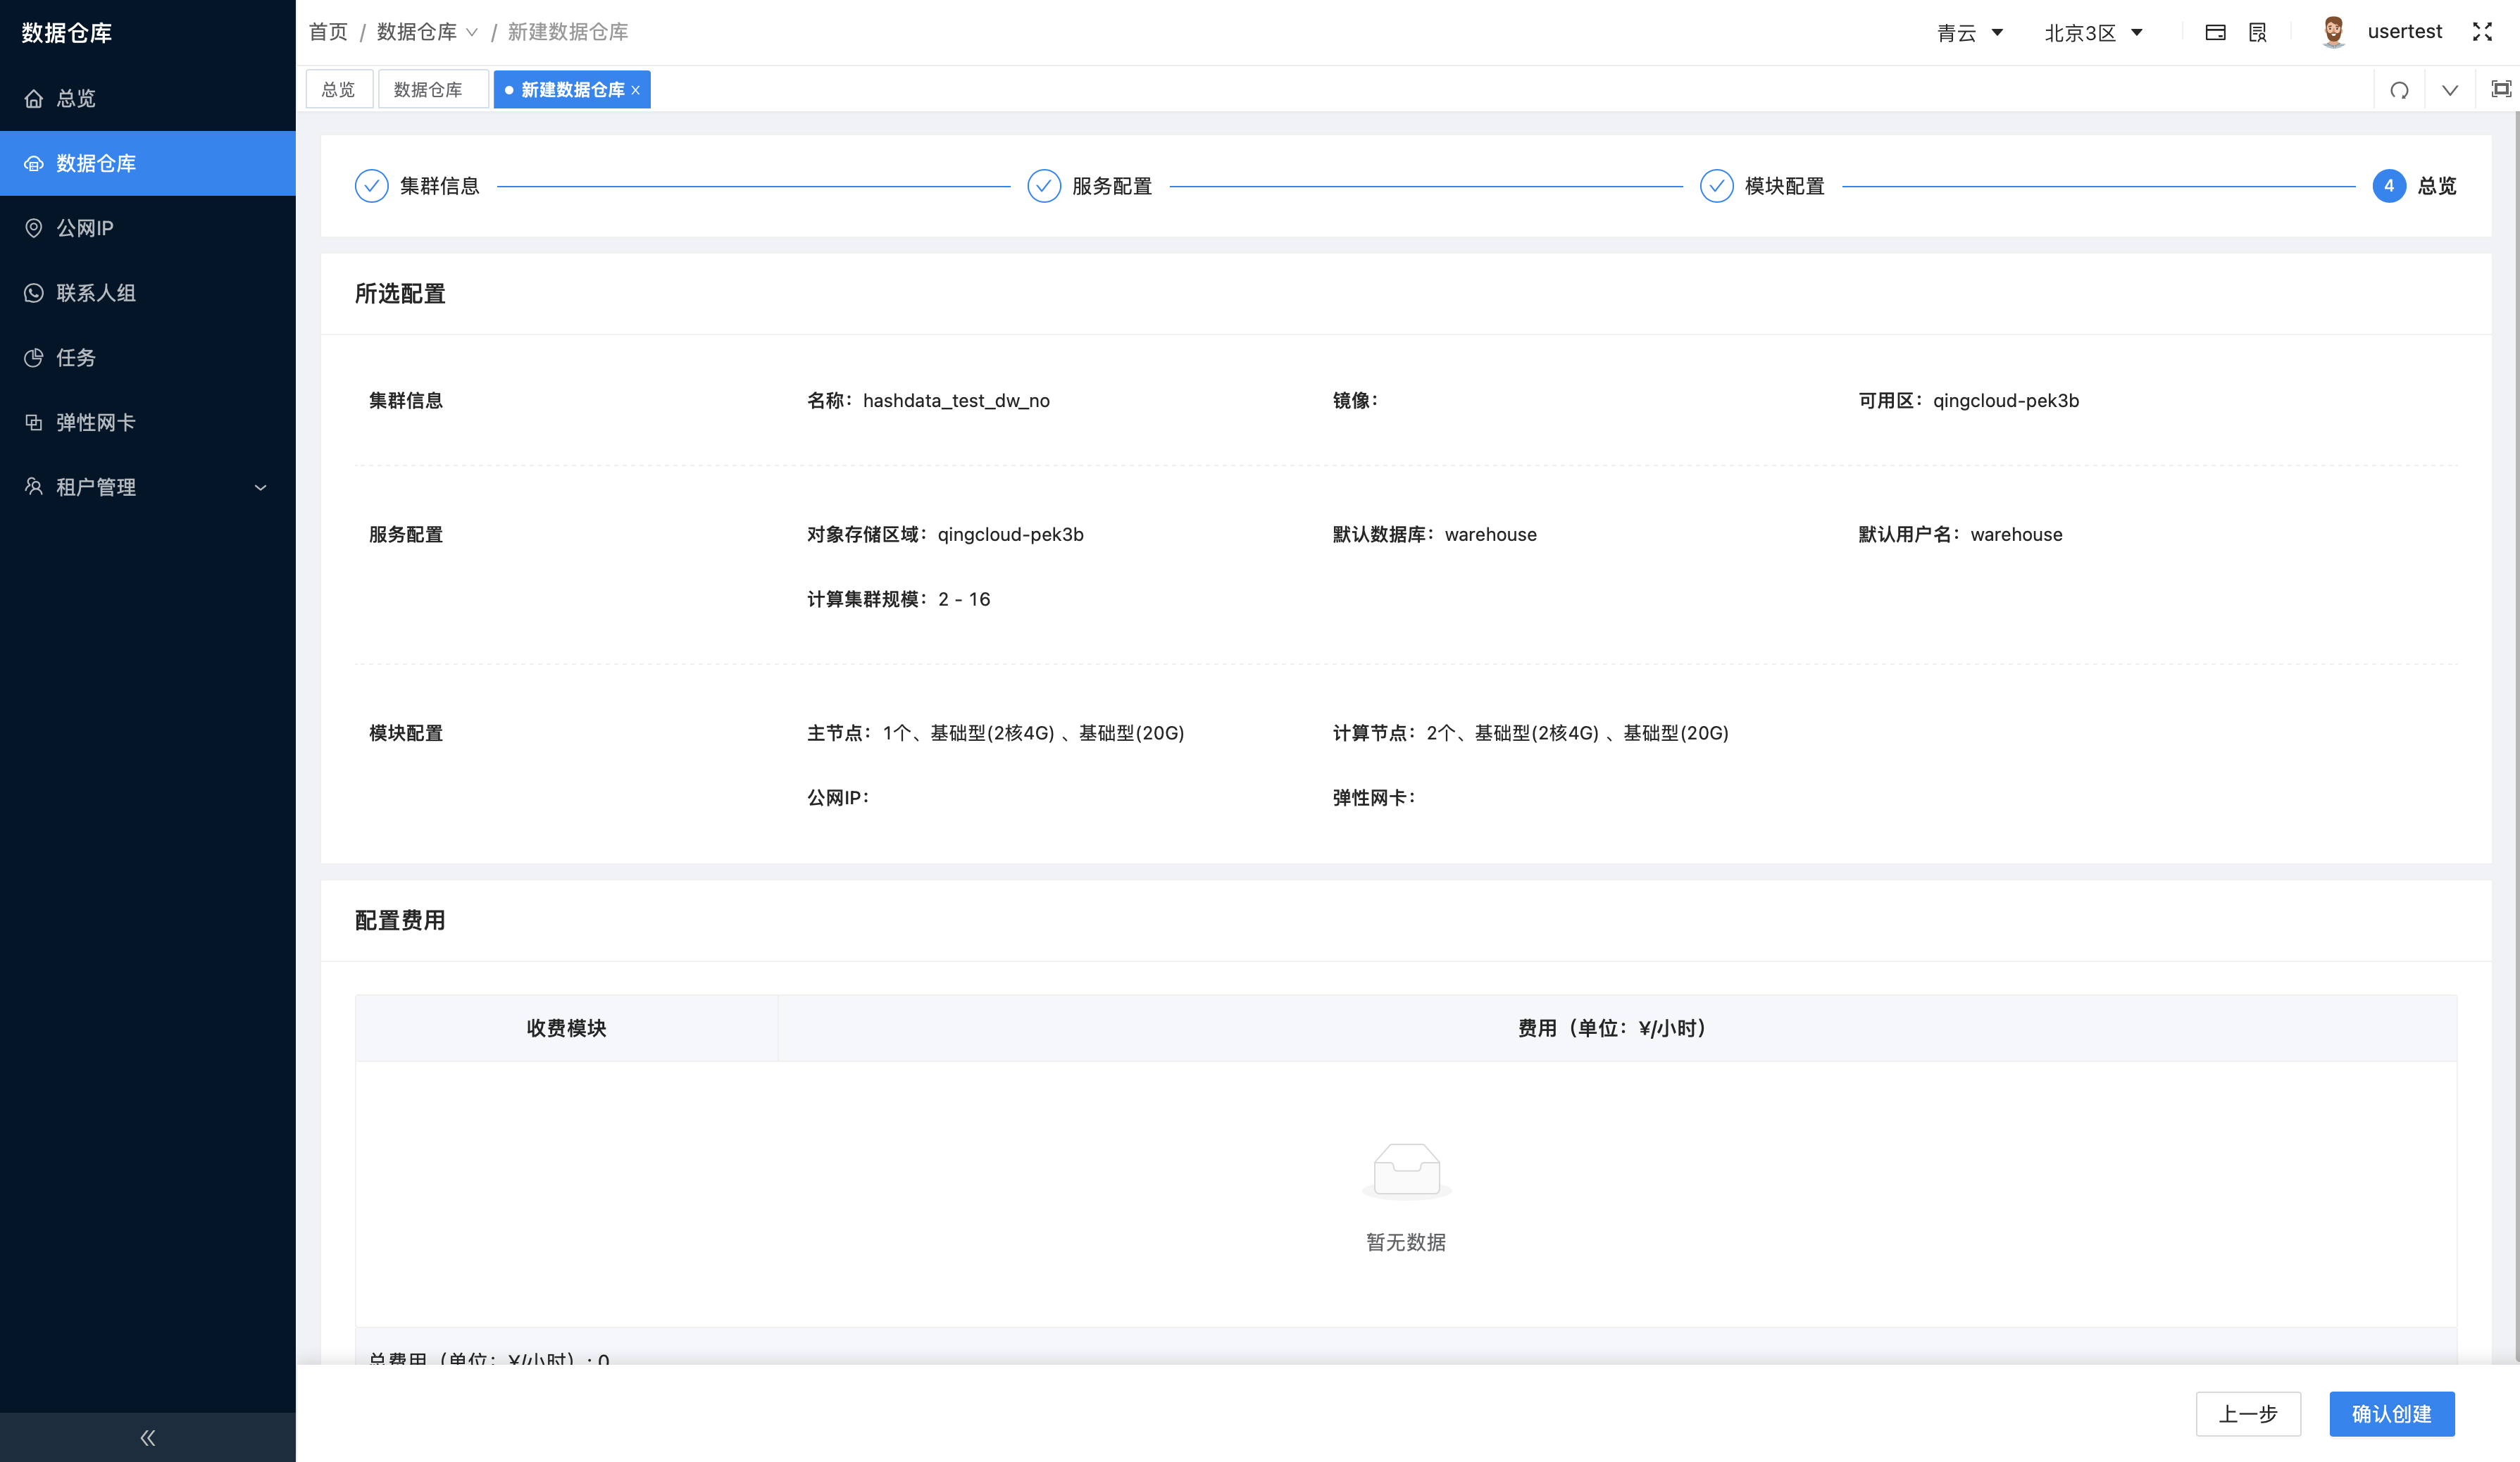Collapse sidebar with double-chevron icon
This screenshot has height=1462, width=2520.
click(147, 1437)
